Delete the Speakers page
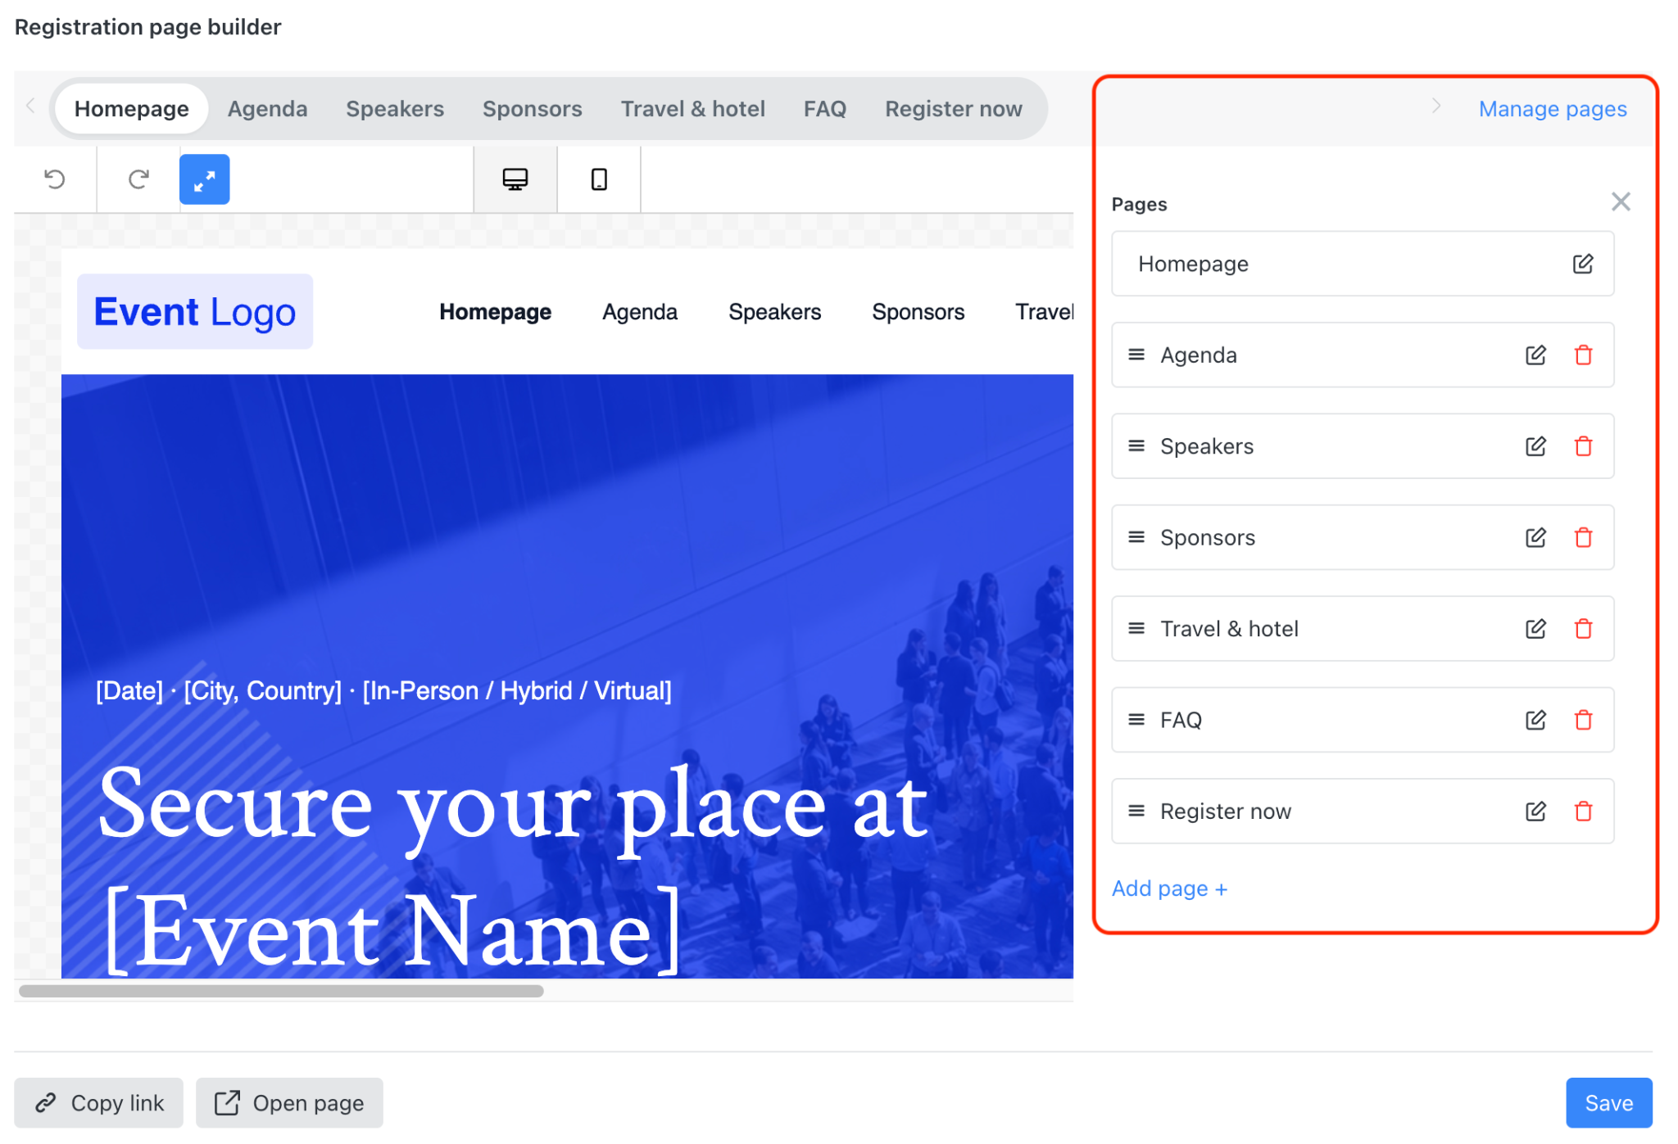Image resolution: width=1678 pixels, height=1144 pixels. pyautogui.click(x=1583, y=446)
